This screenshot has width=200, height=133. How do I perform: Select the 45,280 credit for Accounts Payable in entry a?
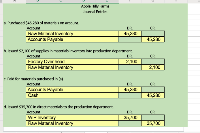153,39
